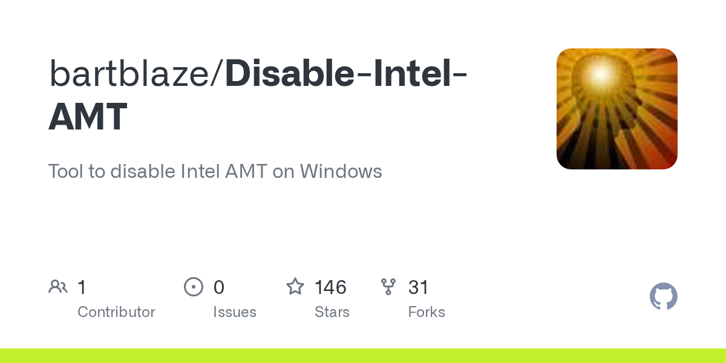
Task: Click the contributor count "1"
Action: click(82, 287)
